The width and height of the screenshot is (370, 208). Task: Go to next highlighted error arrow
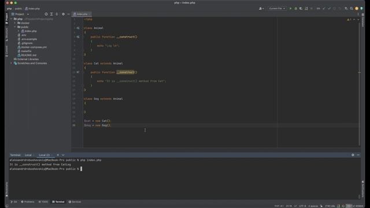coord(358,20)
